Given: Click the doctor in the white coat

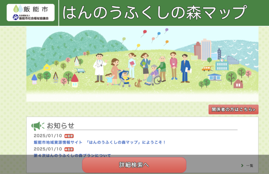Looking at the screenshot, I should [100, 68].
